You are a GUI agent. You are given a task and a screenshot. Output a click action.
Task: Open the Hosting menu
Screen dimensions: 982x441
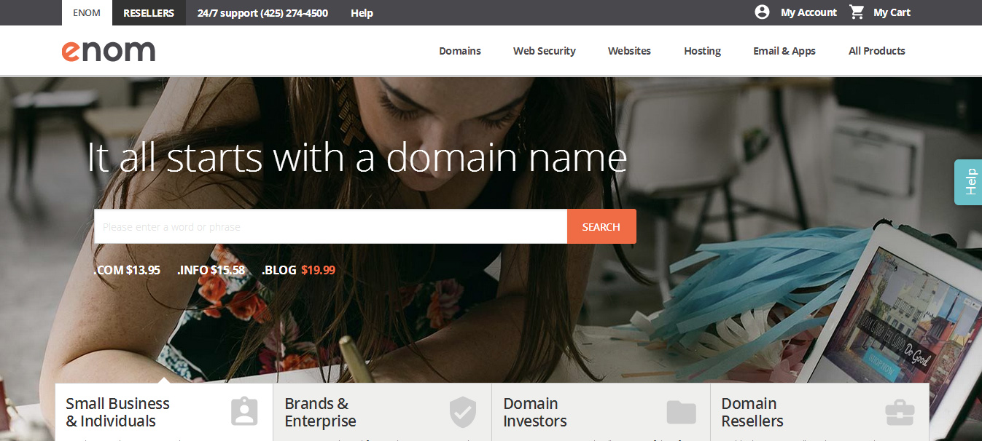click(x=702, y=51)
